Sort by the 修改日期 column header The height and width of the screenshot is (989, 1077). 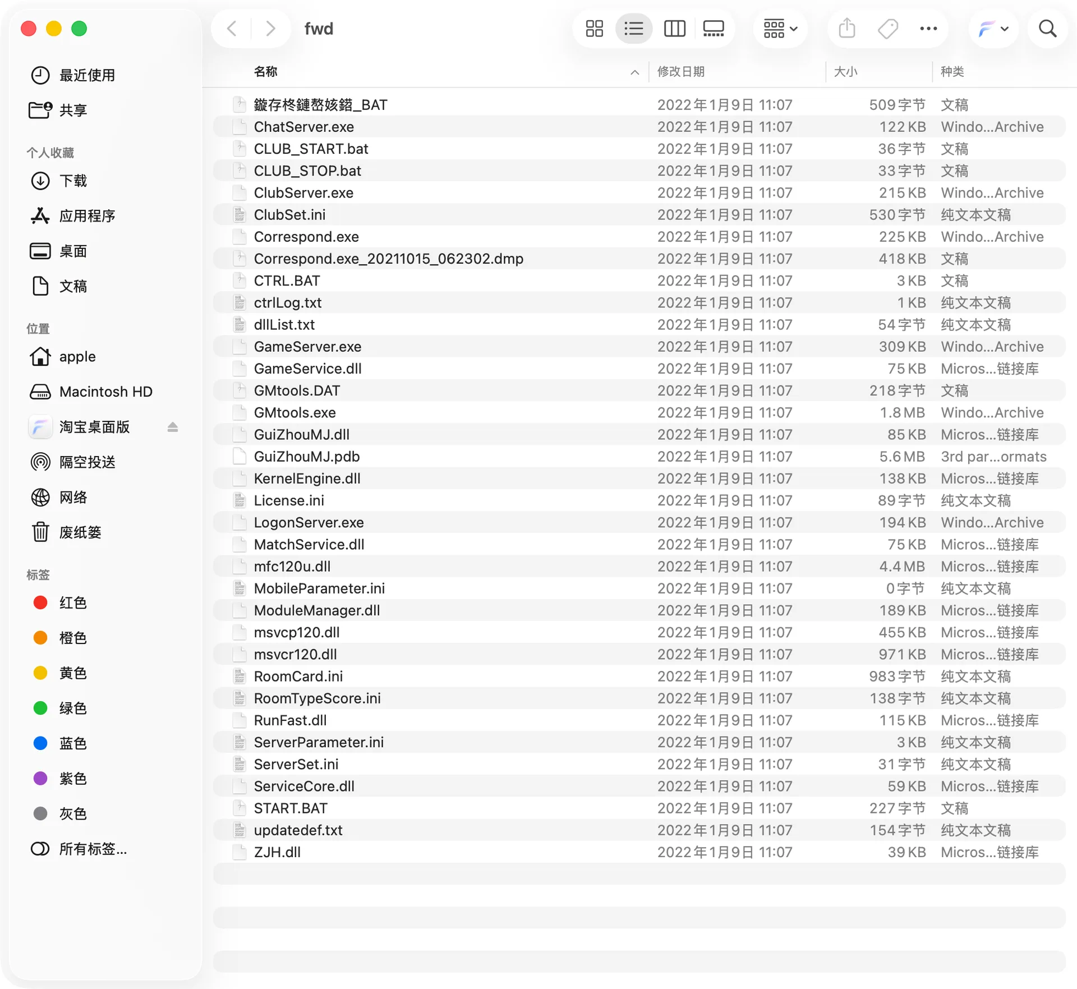(x=681, y=72)
